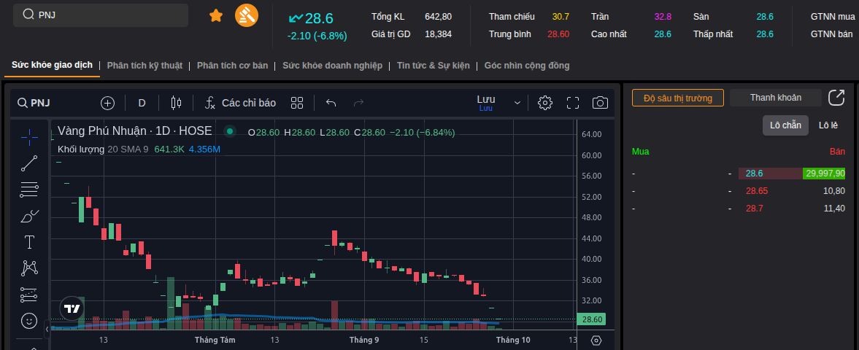Click sell price 28.7 in order book
Viewport: 859px width, 350px height.
click(755, 209)
